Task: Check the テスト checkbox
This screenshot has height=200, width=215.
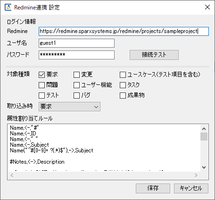Action: coord(41,95)
